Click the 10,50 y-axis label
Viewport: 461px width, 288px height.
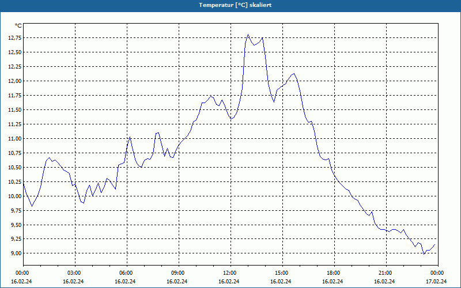14,167
